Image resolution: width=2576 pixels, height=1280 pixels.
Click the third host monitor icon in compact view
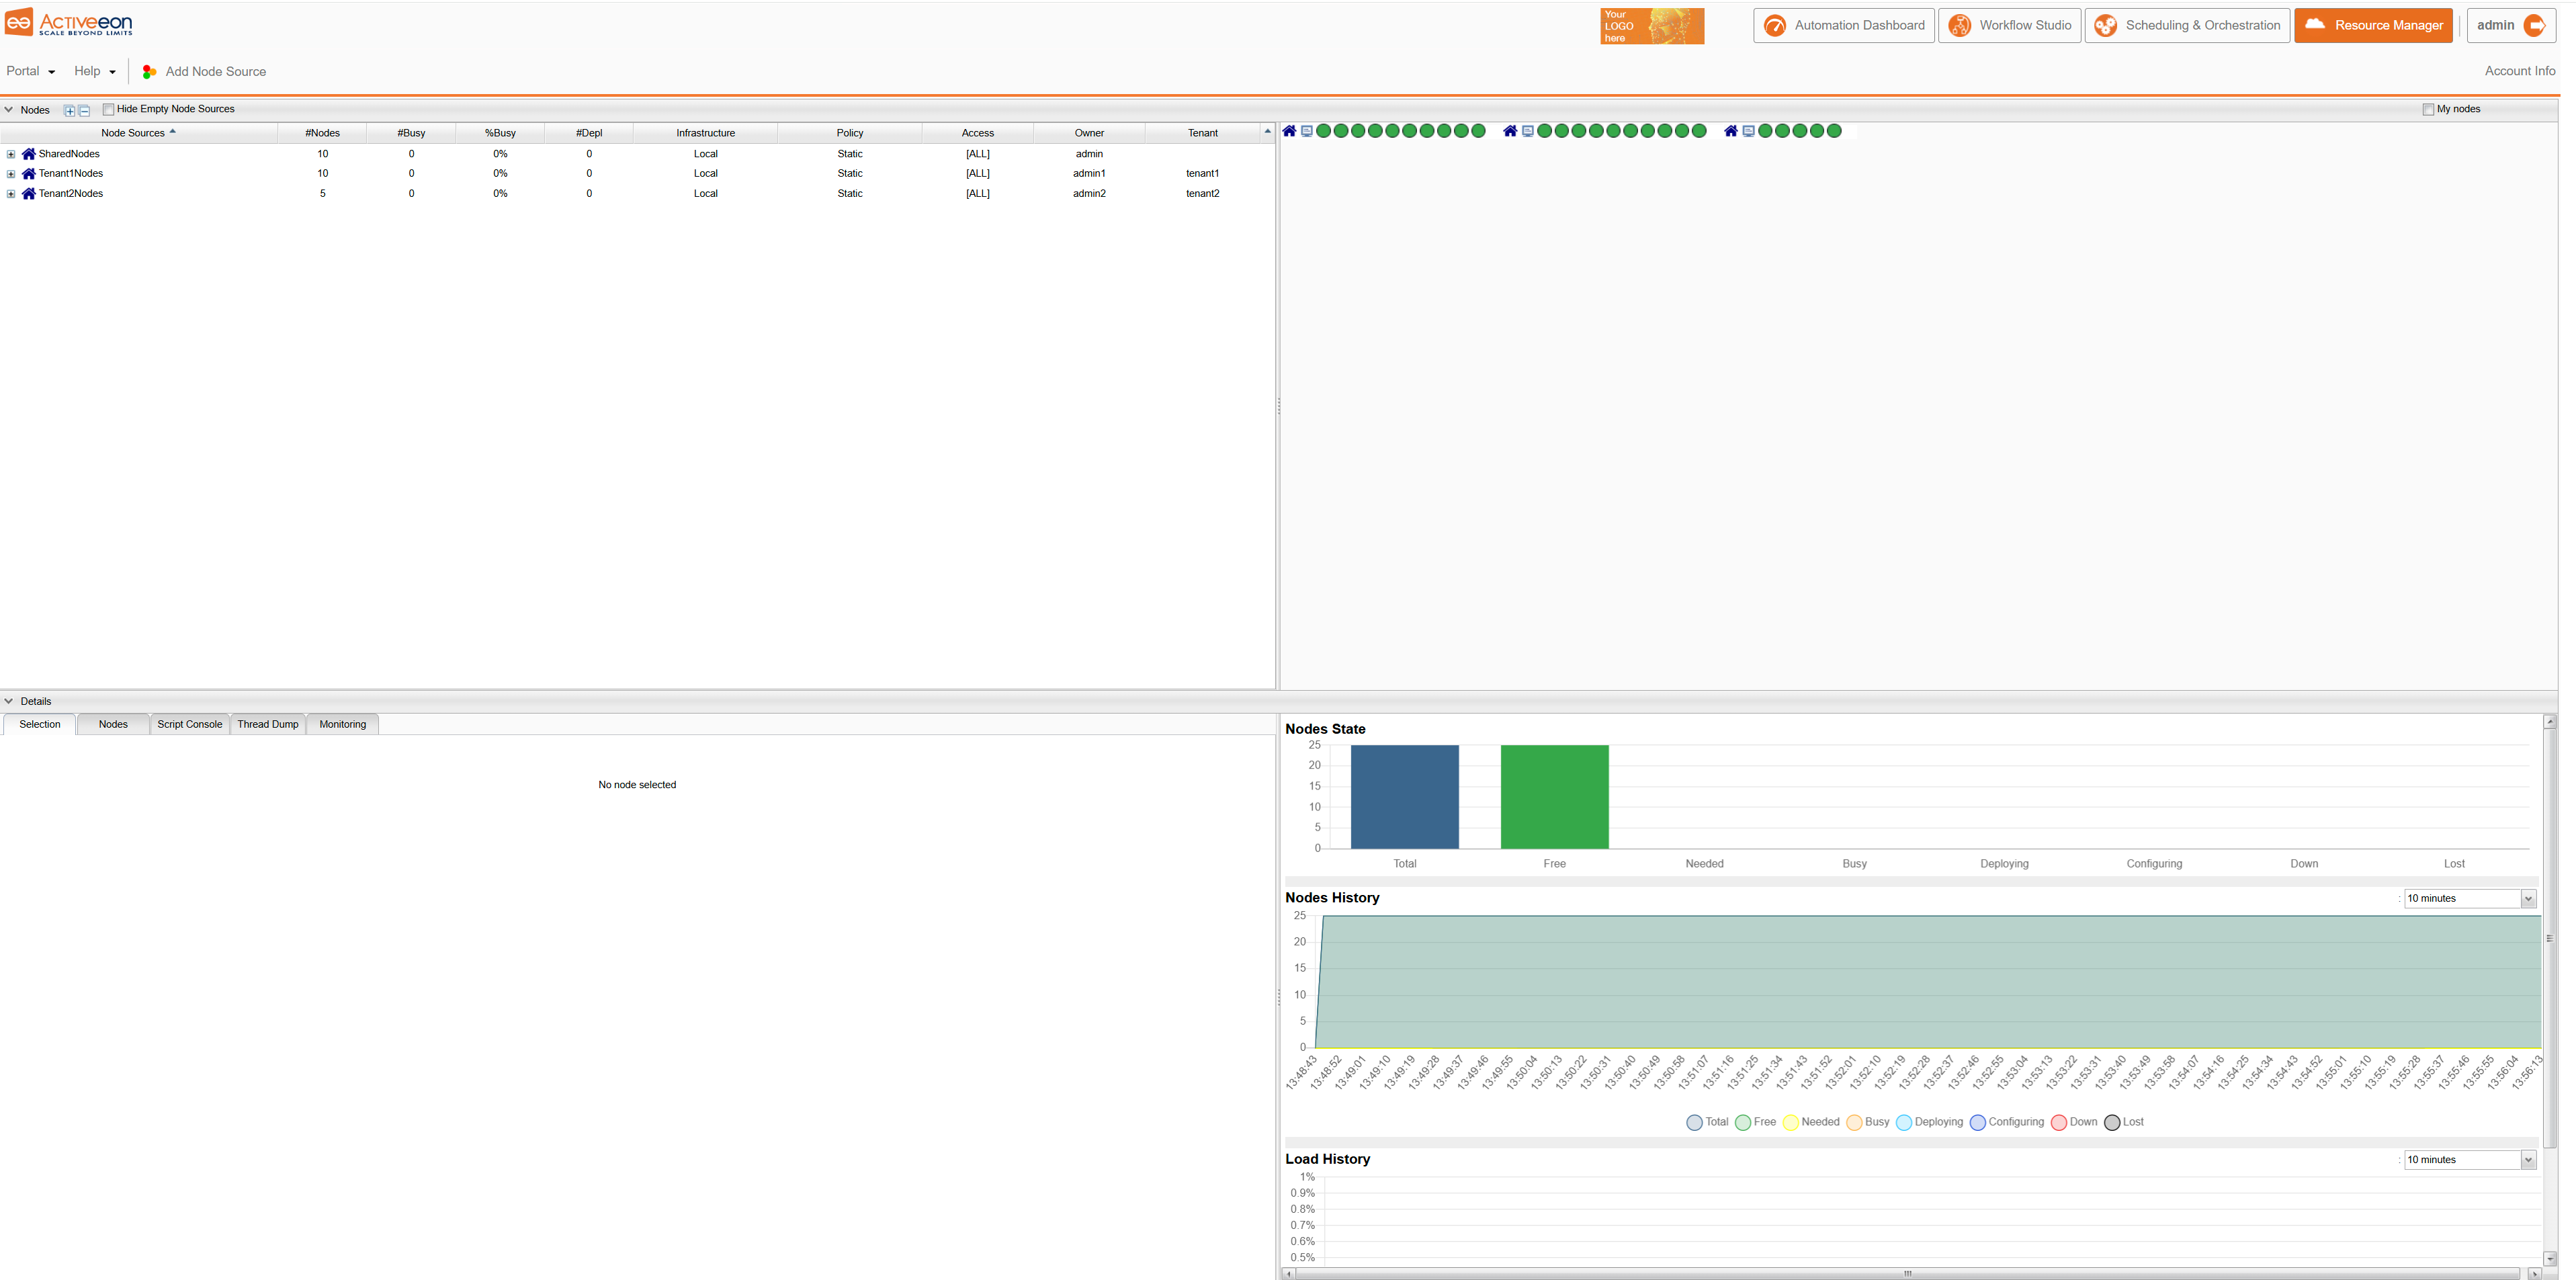1749,131
